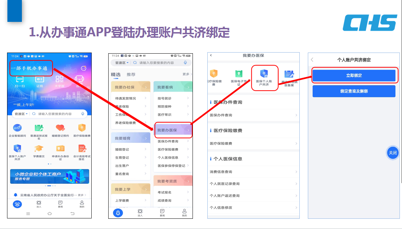Tap the Android back key under the first screen
Image resolution: width=402 pixels, height=229 pixels.
72,213
